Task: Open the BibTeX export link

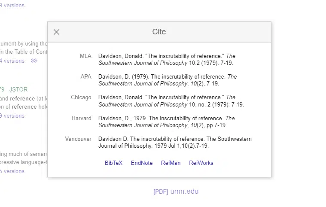Action: 113,163
